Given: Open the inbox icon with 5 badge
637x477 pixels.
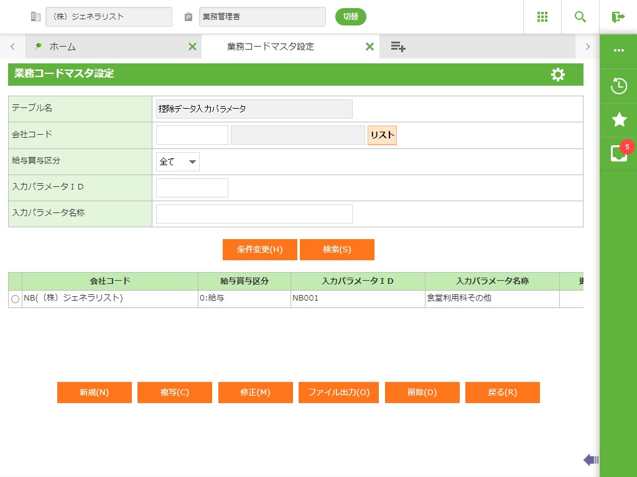Looking at the screenshot, I should click(x=618, y=153).
